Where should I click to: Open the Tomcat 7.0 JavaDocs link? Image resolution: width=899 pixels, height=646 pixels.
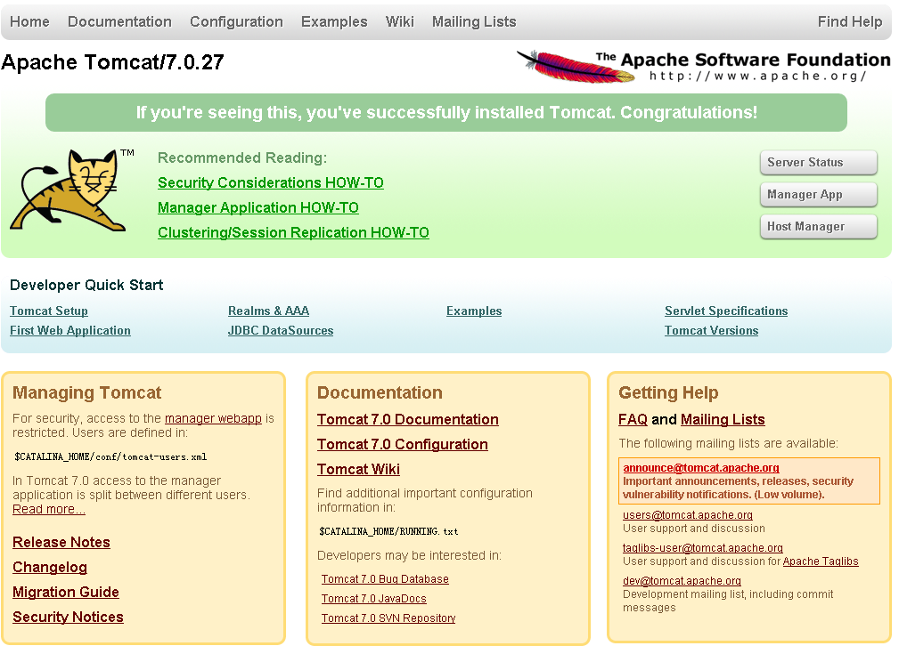tap(374, 599)
